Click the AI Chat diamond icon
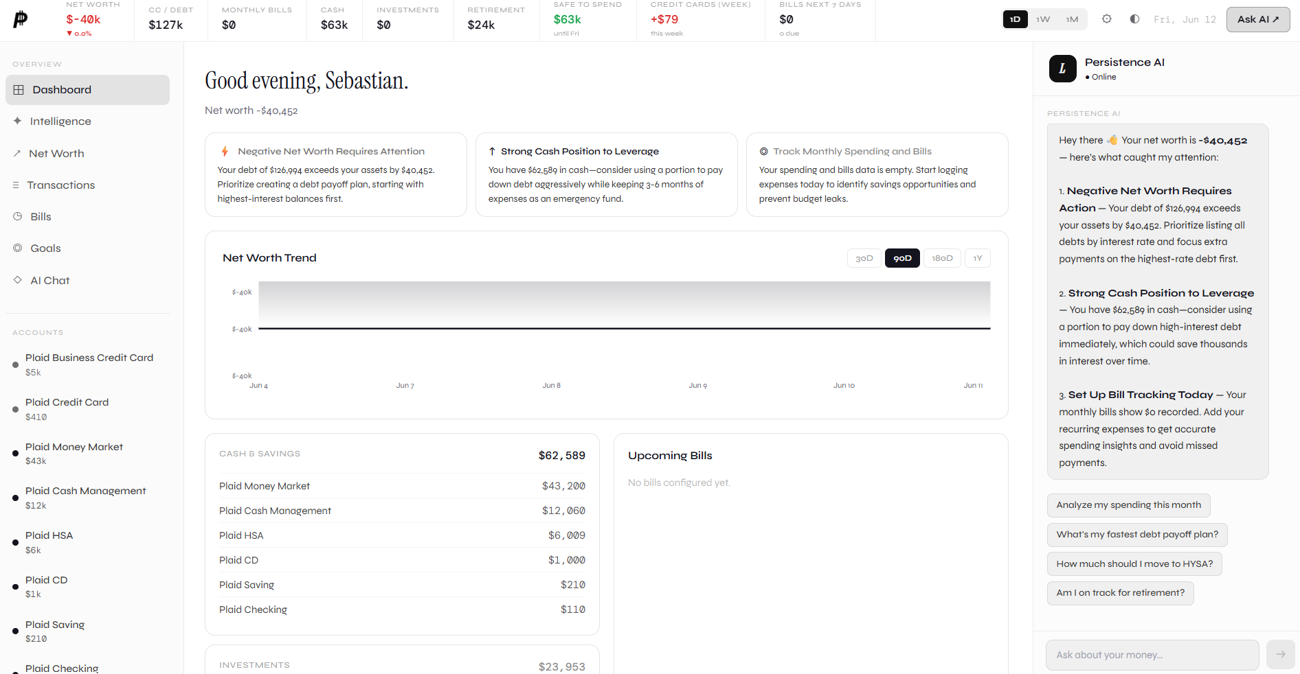This screenshot has height=674, width=1300. click(x=17, y=280)
